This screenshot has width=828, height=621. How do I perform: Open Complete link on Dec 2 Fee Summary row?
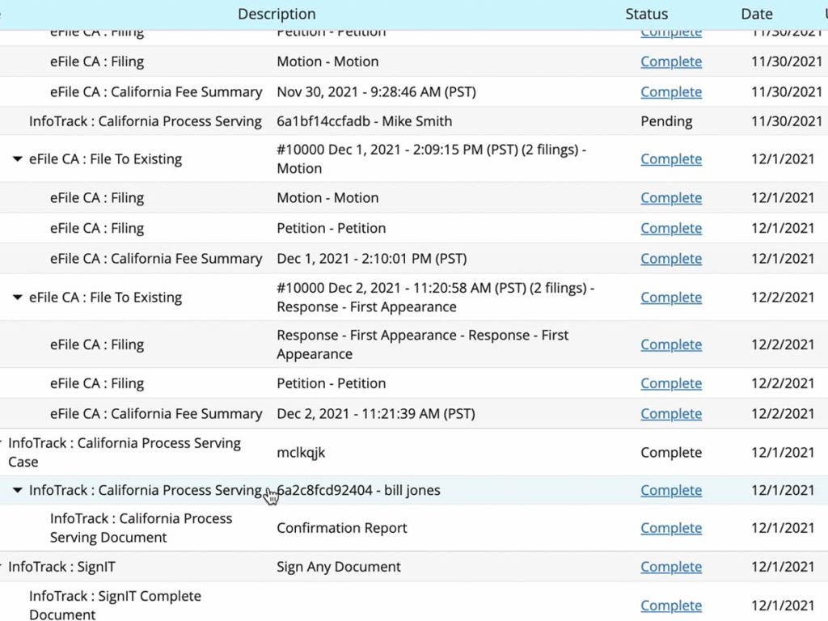pos(671,413)
